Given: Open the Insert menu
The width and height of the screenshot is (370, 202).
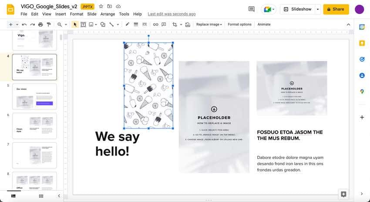Looking at the screenshot, I should click(x=61, y=14).
